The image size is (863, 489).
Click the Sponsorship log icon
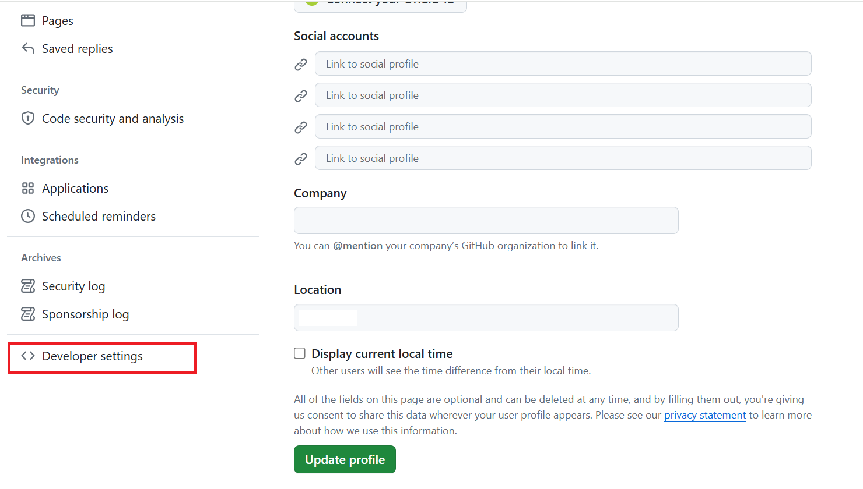pyautogui.click(x=28, y=314)
